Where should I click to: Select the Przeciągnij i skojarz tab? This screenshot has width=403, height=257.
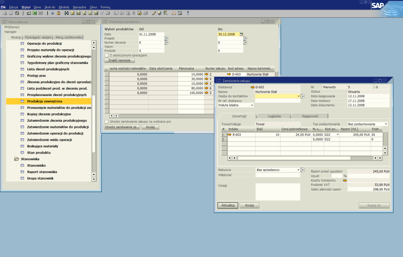point(38,37)
